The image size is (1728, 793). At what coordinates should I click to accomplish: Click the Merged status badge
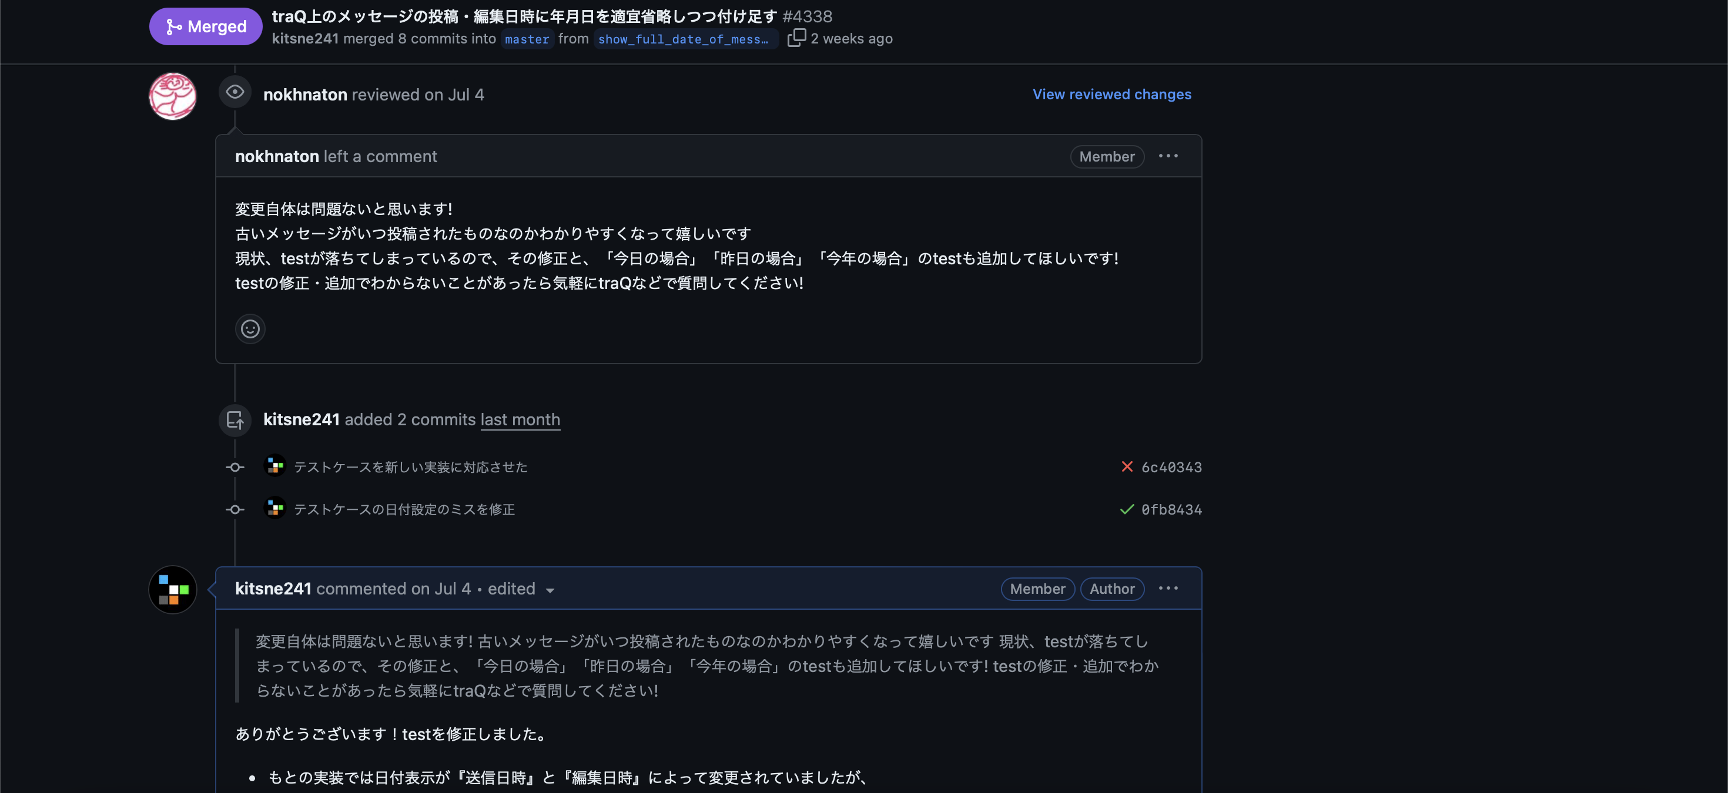tap(205, 27)
